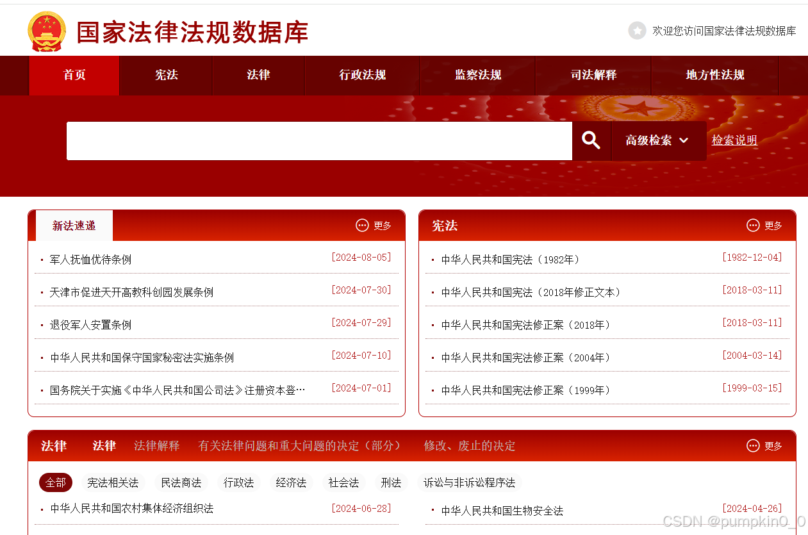The image size is (808, 535).
Task: Open 宪法修正案（1999年） entry
Action: [525, 390]
